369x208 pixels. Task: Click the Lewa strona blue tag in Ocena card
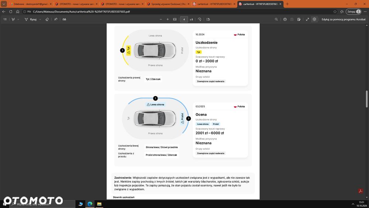203,124
